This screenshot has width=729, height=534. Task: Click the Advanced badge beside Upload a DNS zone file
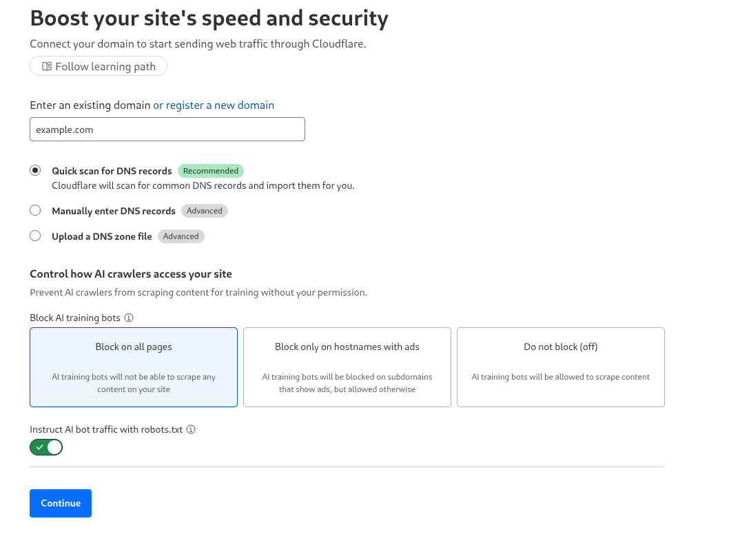[x=181, y=236]
